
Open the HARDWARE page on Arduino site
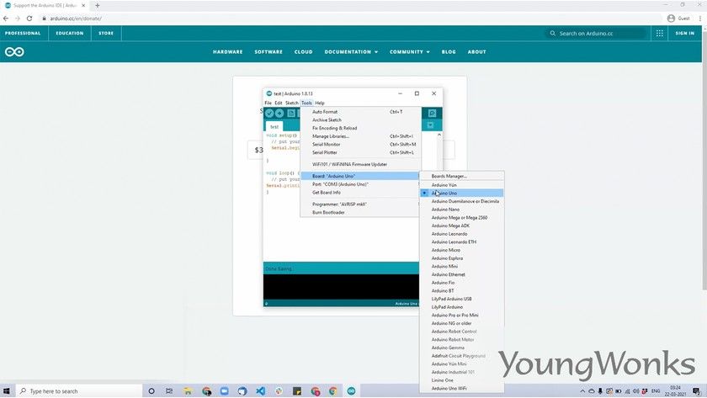[x=228, y=52]
